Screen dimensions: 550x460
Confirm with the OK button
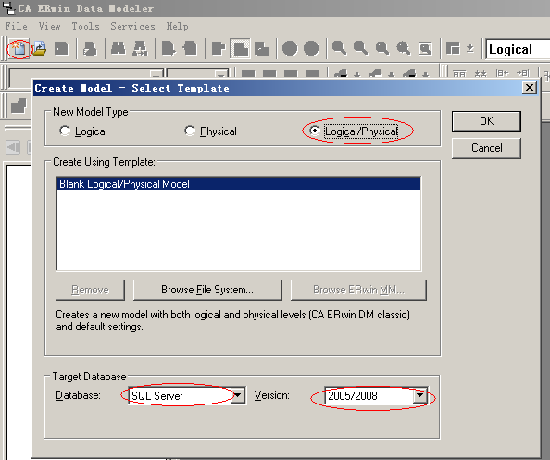(486, 121)
